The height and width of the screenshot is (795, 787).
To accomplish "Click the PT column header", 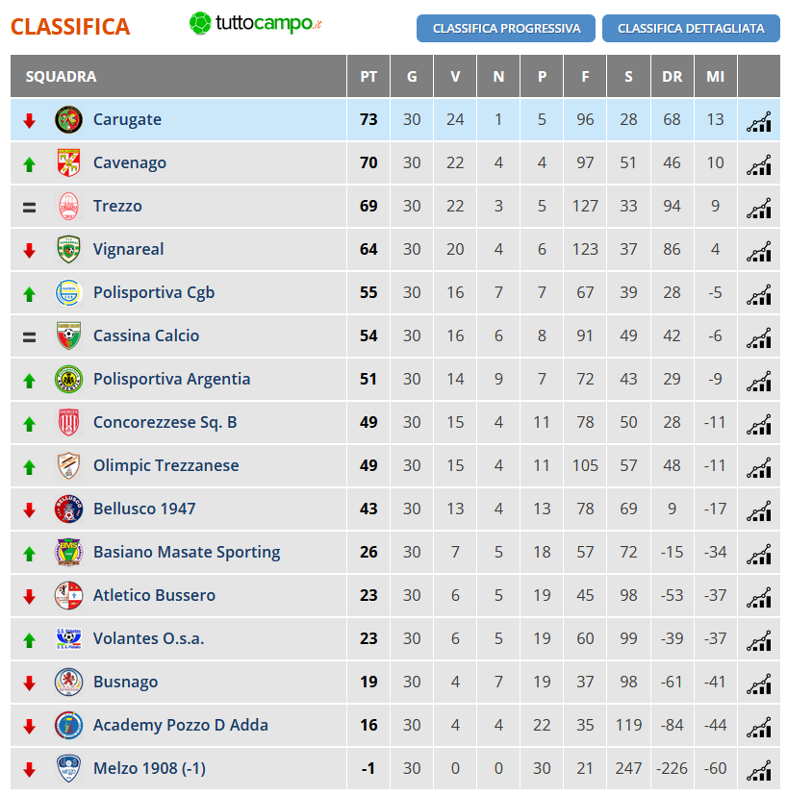I will (x=368, y=77).
